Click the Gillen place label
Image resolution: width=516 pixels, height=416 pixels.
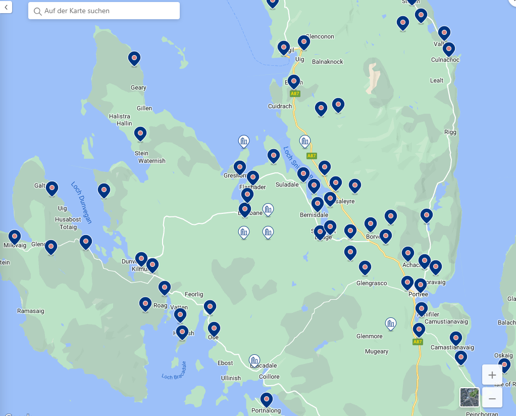coord(144,108)
